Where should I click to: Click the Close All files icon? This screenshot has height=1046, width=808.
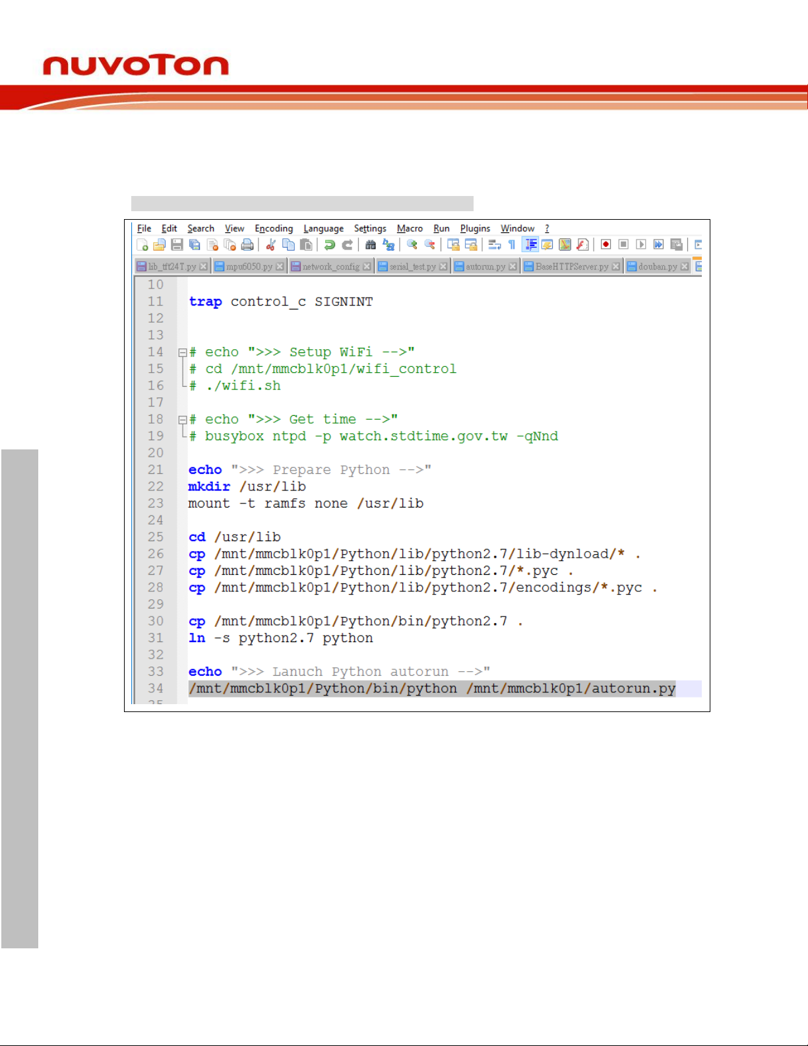[230, 245]
